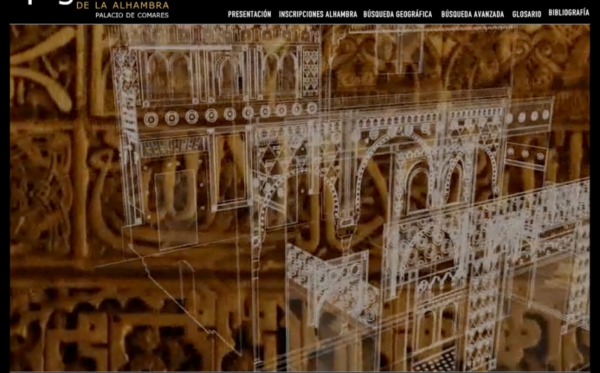Image resolution: width=600 pixels, height=373 pixels.
Task: Click the Palacio de Comares subtitle
Action: [132, 15]
